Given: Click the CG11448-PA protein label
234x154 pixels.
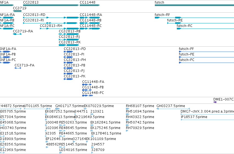Looking at the screenshot, I should pos(93,82).
